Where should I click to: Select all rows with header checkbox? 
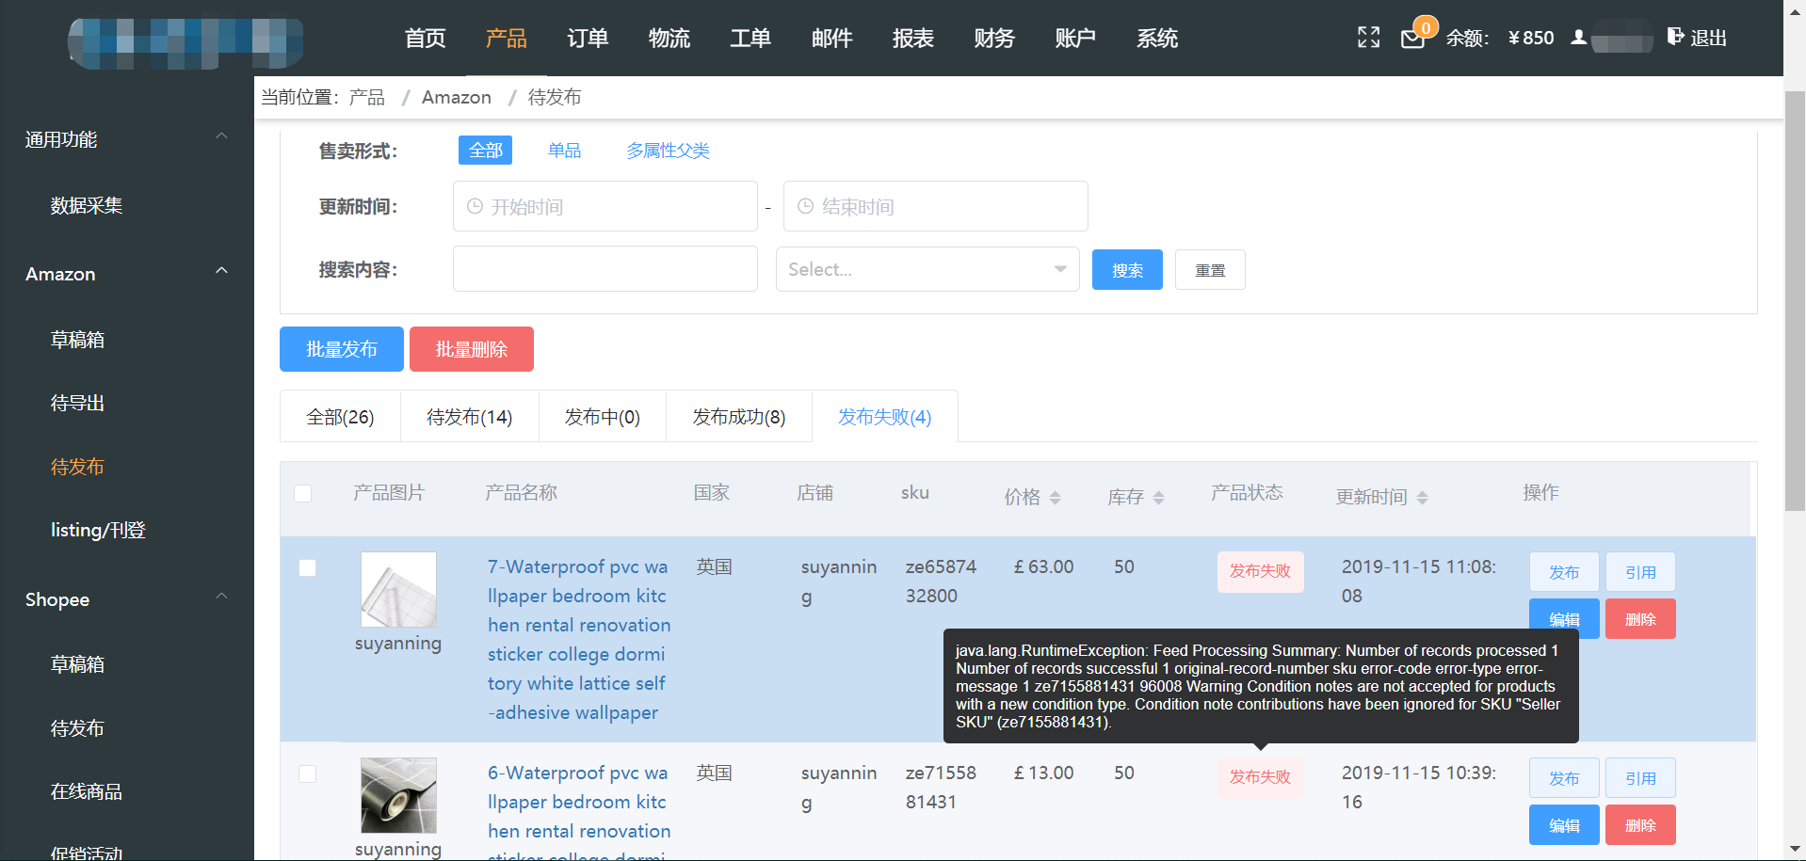click(x=302, y=493)
